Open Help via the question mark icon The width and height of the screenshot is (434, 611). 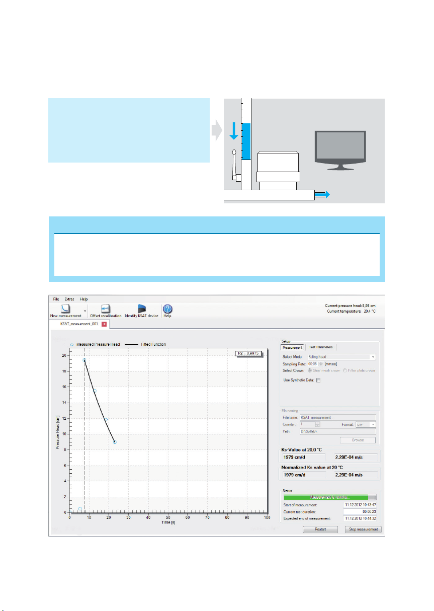(x=167, y=309)
